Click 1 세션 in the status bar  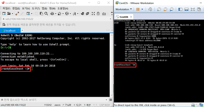click(x=88, y=105)
